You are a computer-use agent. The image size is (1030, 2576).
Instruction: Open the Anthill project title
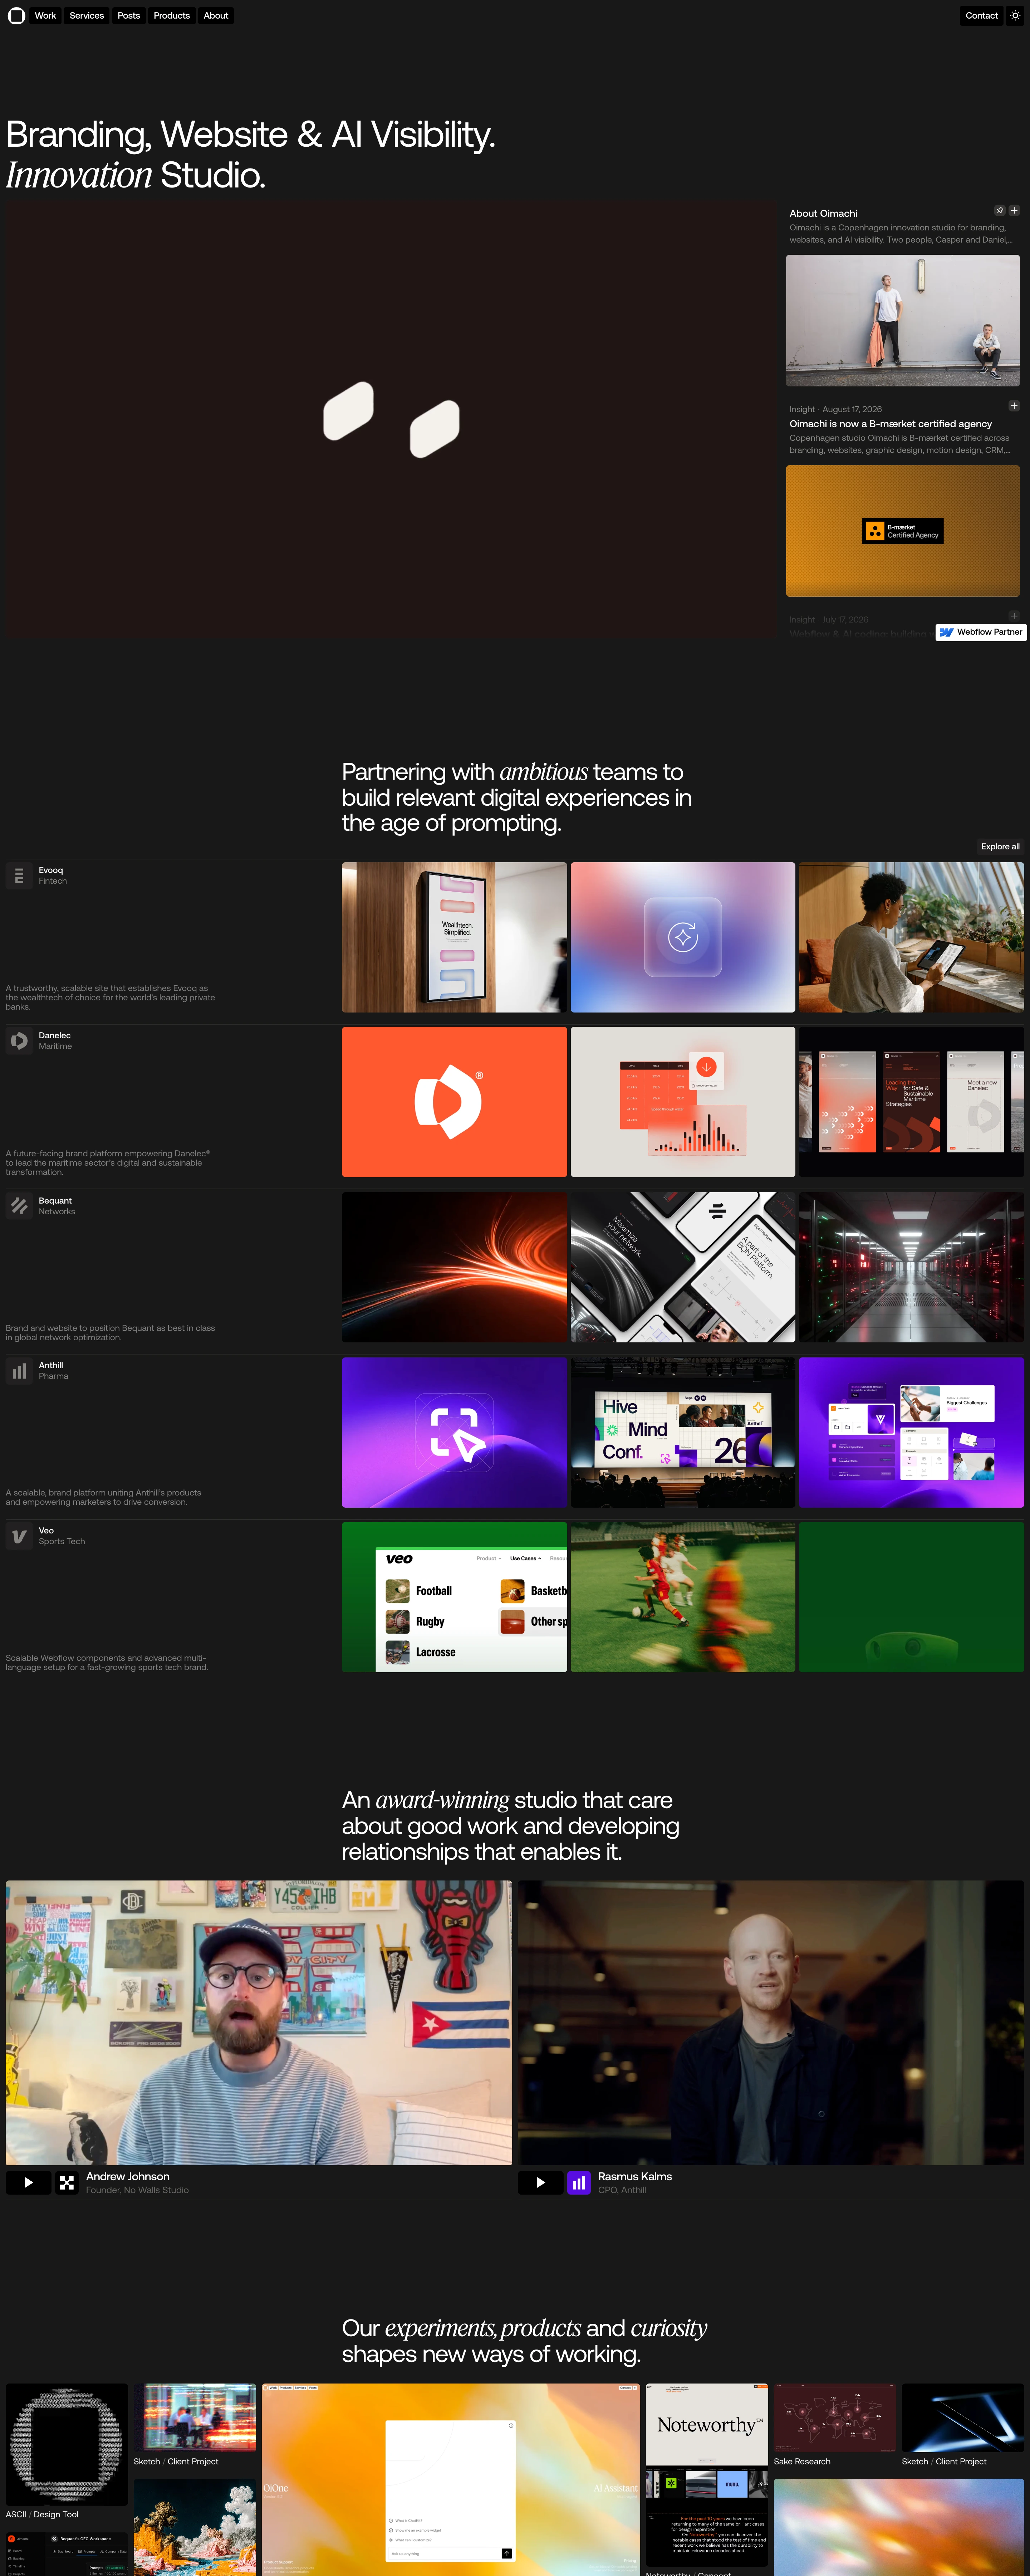[51, 1365]
